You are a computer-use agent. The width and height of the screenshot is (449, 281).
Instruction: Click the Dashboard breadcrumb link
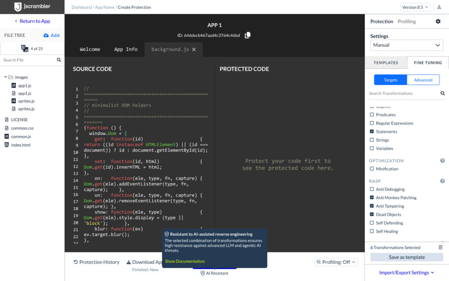point(82,7)
